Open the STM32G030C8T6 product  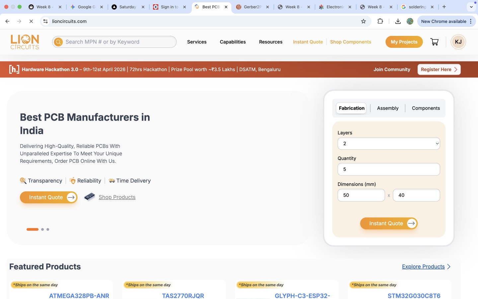[414, 295]
